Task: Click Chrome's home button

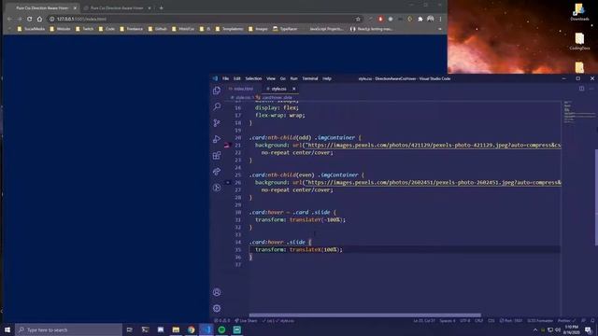Action: (x=39, y=19)
